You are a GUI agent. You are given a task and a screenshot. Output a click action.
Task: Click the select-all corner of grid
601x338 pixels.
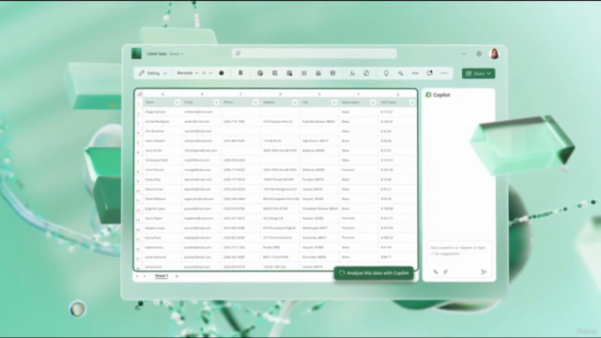pyautogui.click(x=139, y=94)
